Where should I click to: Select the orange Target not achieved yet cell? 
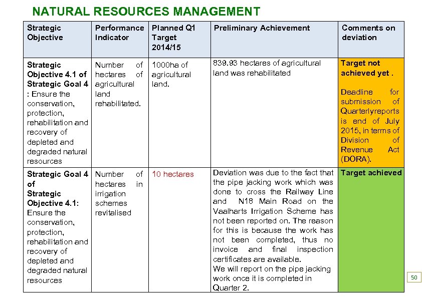pos(368,69)
